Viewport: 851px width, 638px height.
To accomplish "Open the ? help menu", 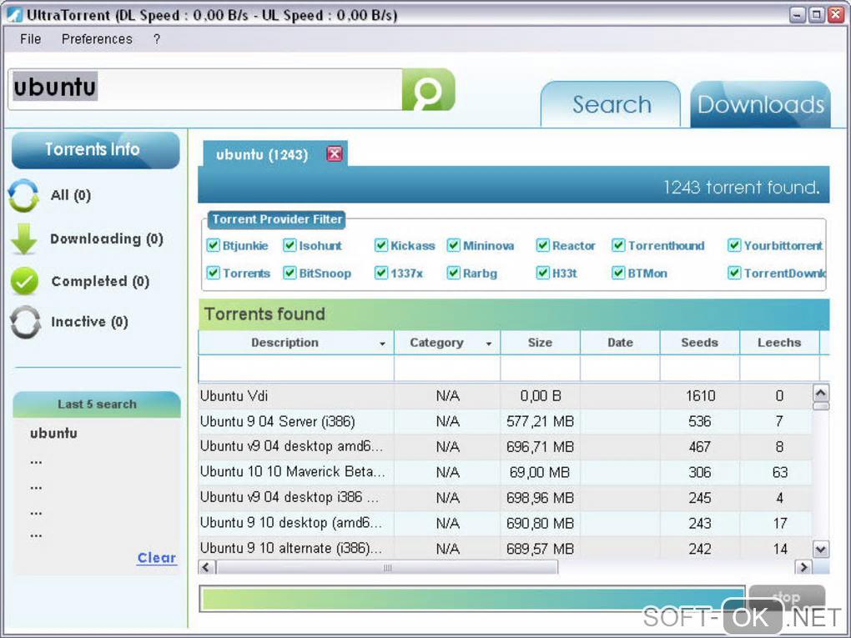I will [x=157, y=39].
